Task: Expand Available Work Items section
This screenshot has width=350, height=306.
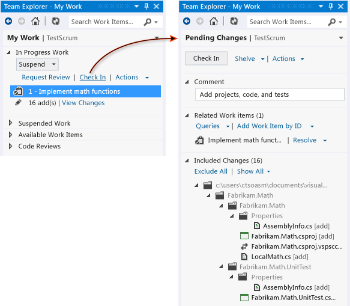Action: pos(10,135)
